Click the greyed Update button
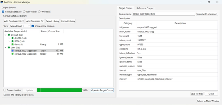The height and width of the screenshot is (105, 222). [29, 90]
